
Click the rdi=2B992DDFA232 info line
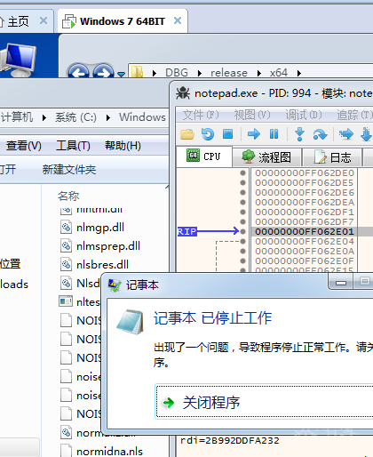point(230,440)
